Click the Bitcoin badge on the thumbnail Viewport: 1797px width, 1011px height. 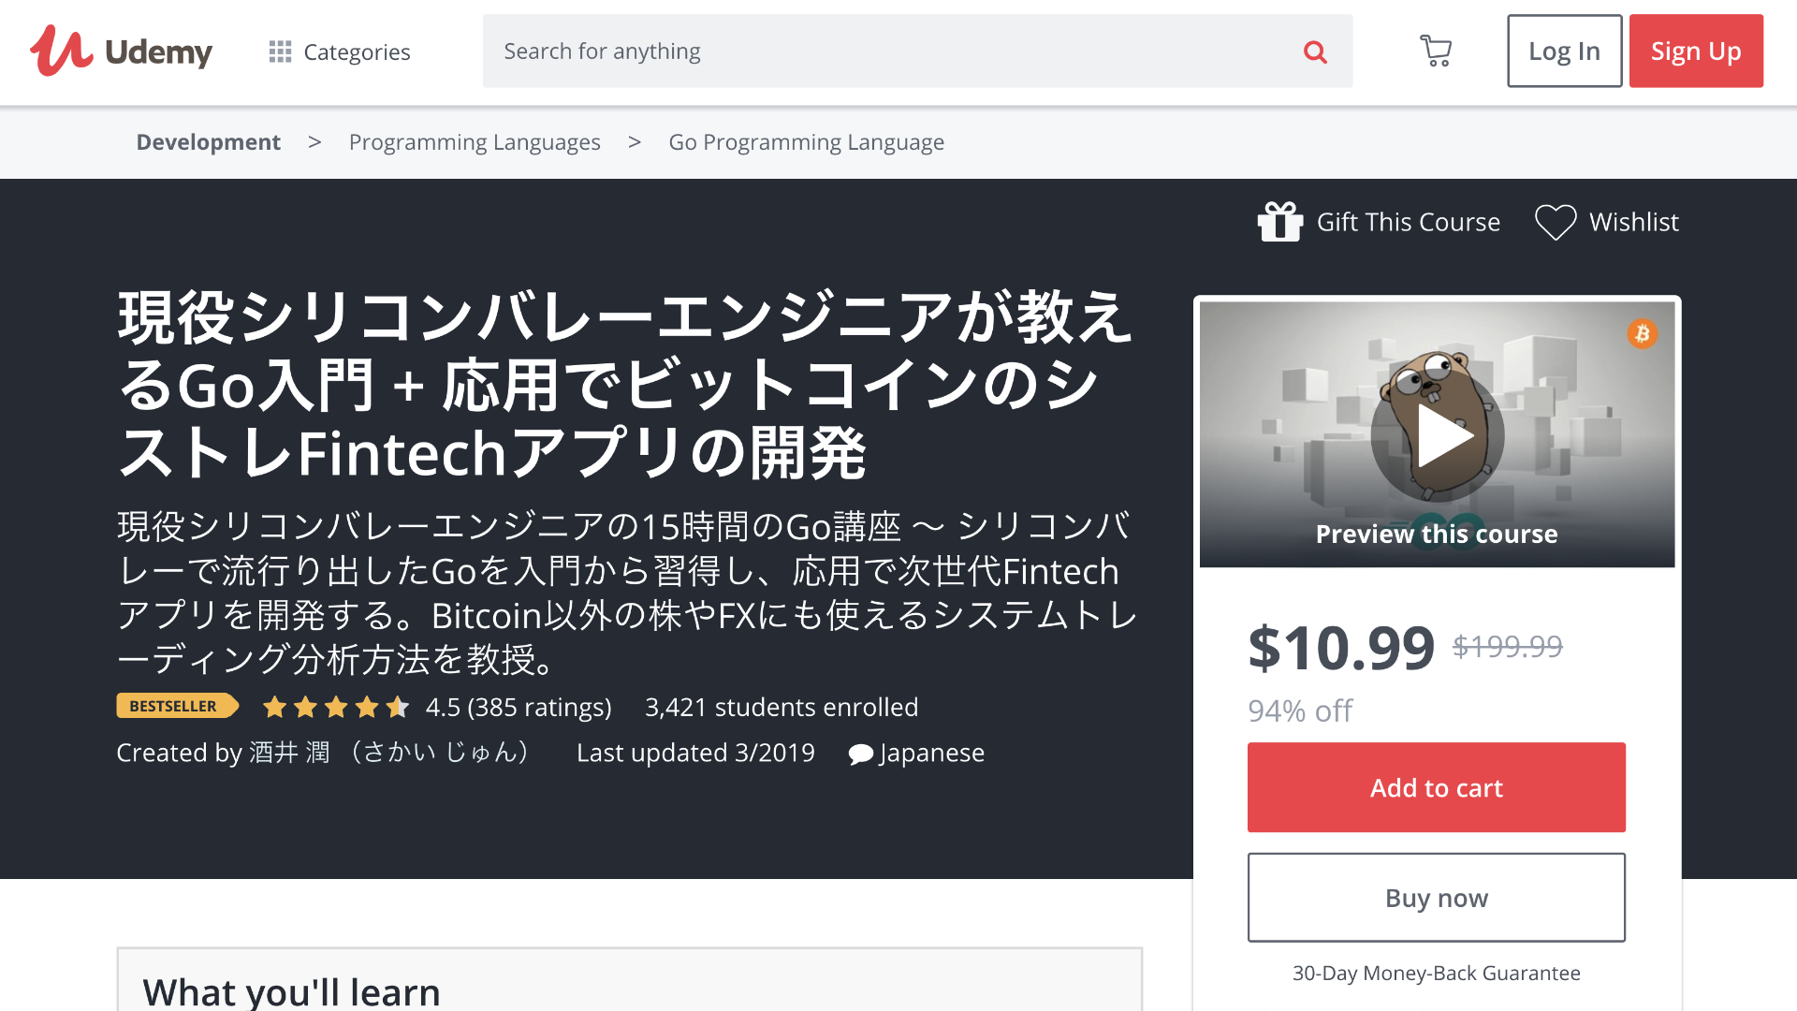click(1642, 333)
